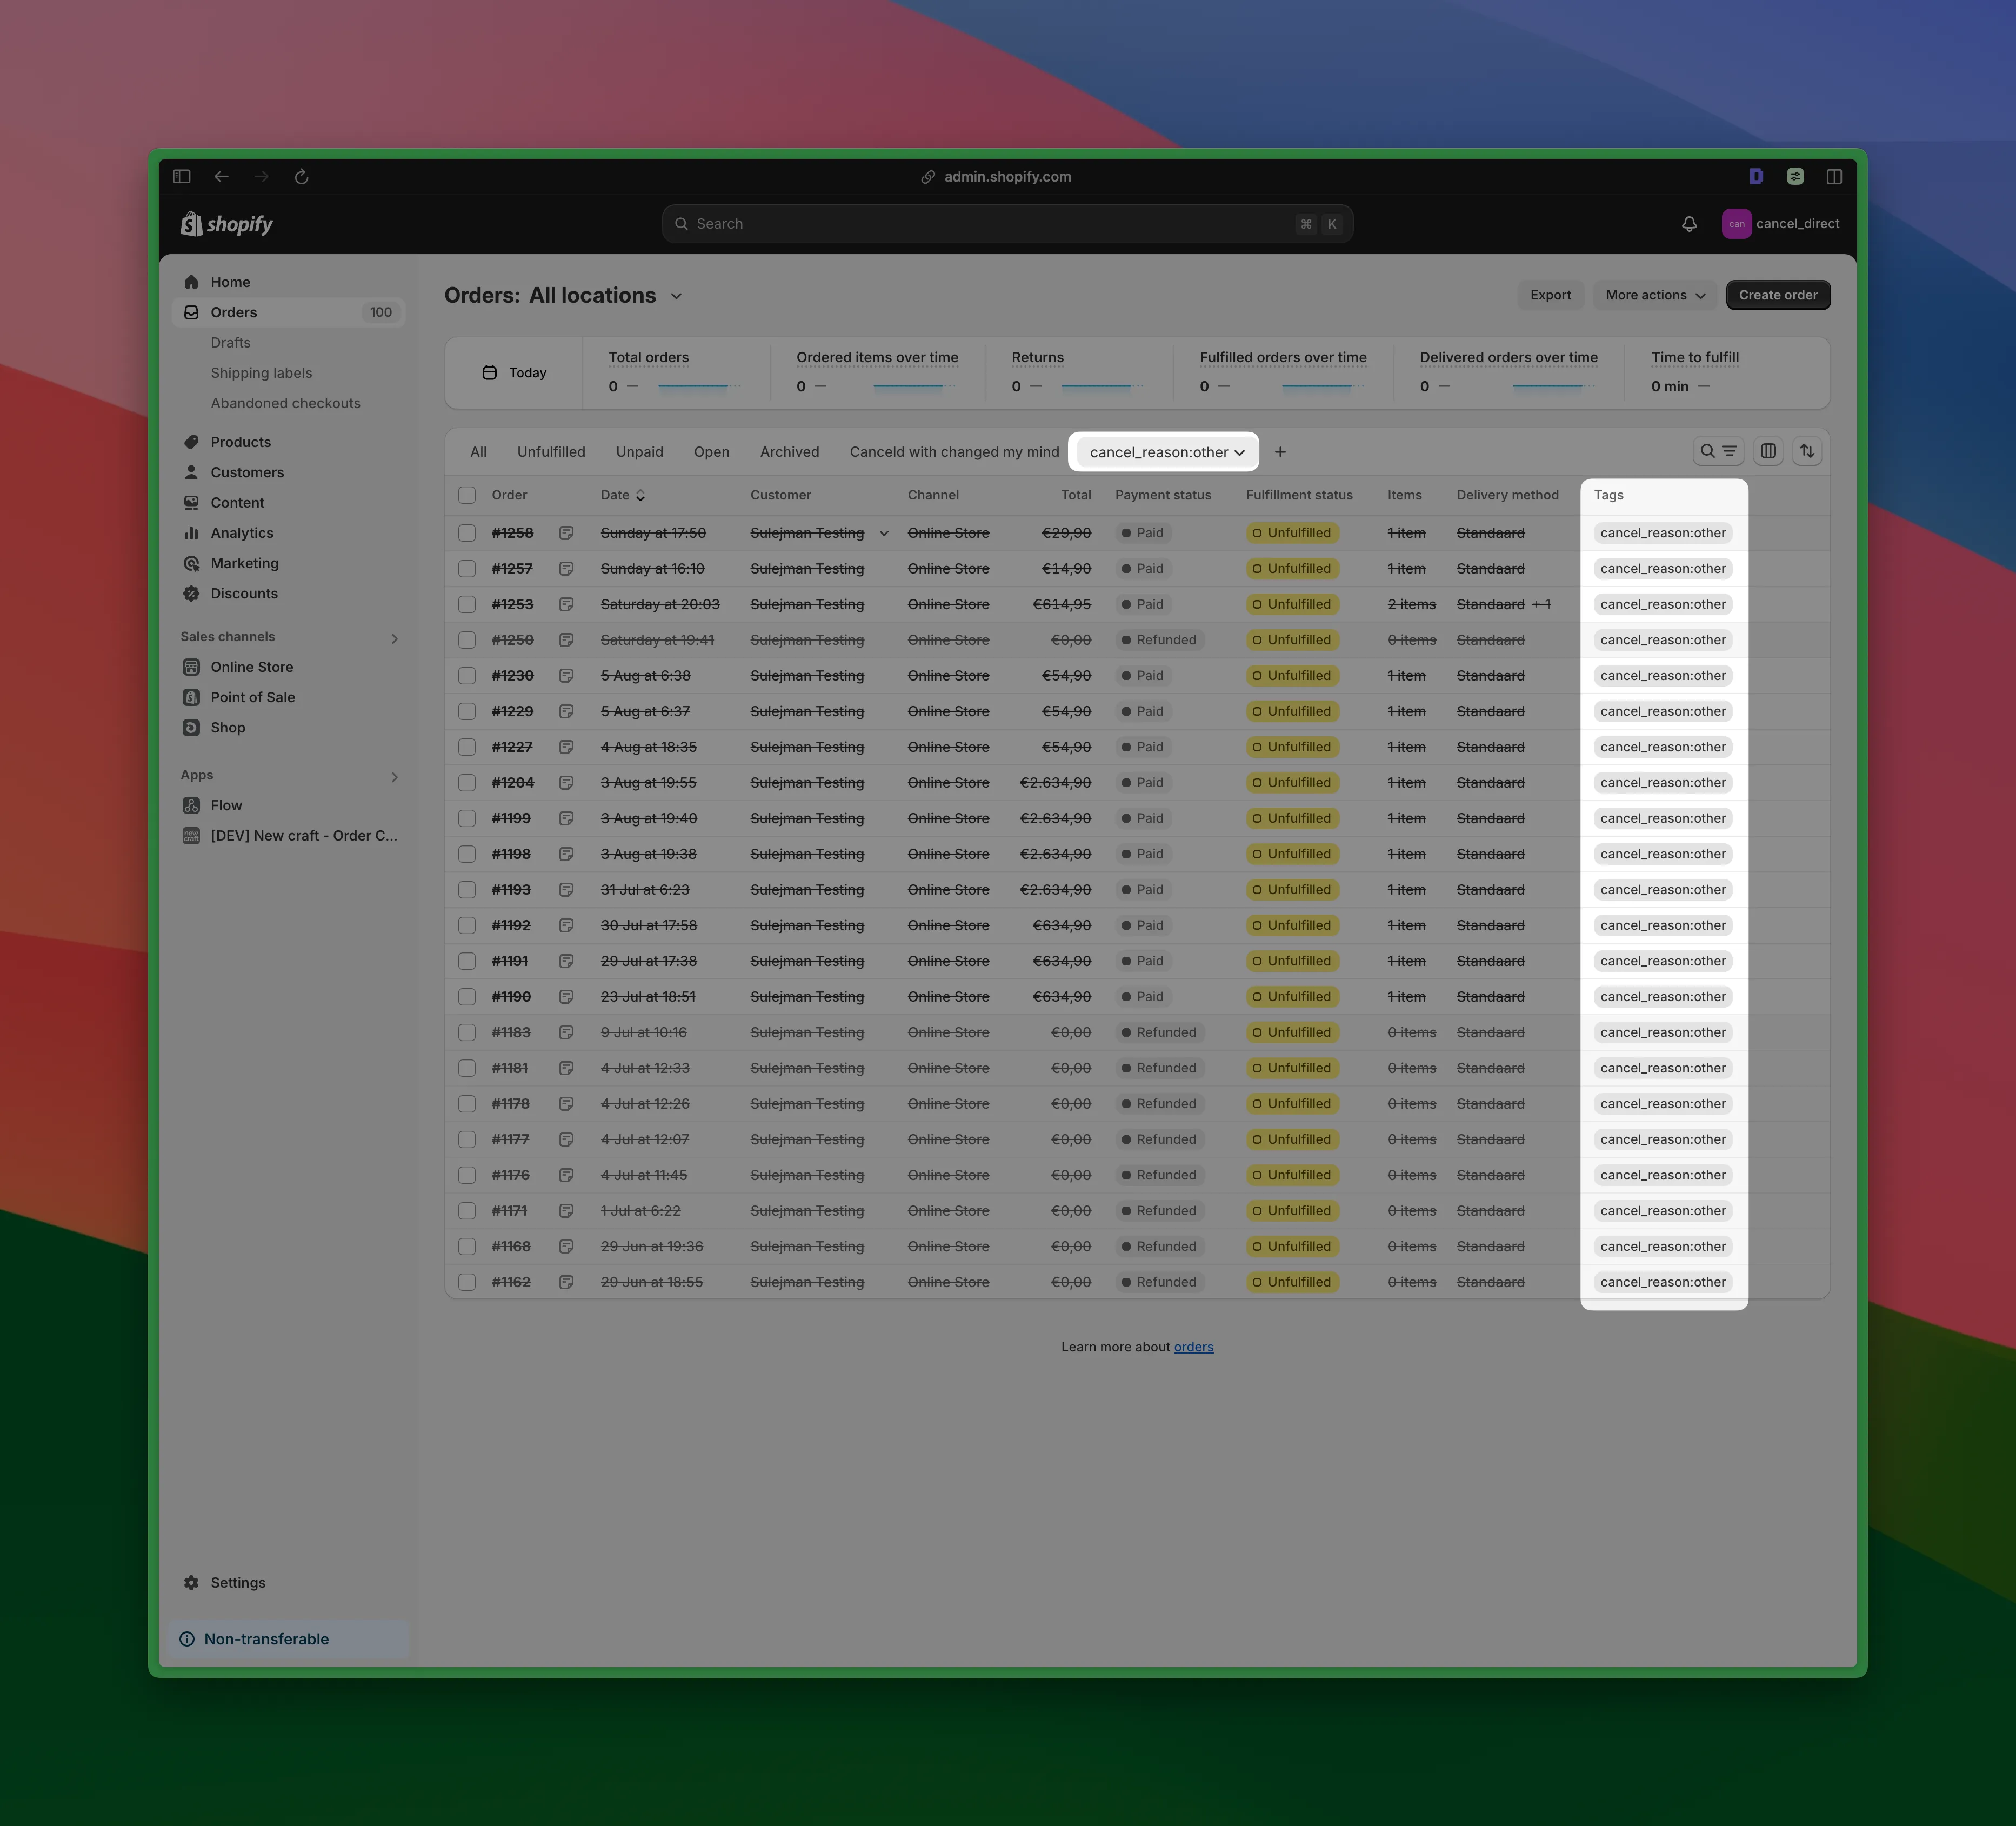Open the Flow app under Apps
This screenshot has width=2016, height=1826.
(227, 805)
